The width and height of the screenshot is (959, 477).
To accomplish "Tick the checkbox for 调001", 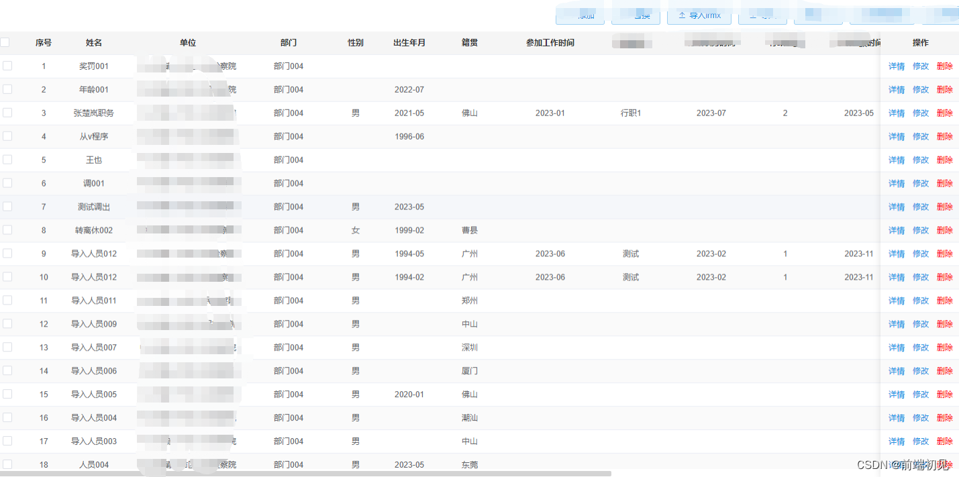I will click(x=7, y=183).
